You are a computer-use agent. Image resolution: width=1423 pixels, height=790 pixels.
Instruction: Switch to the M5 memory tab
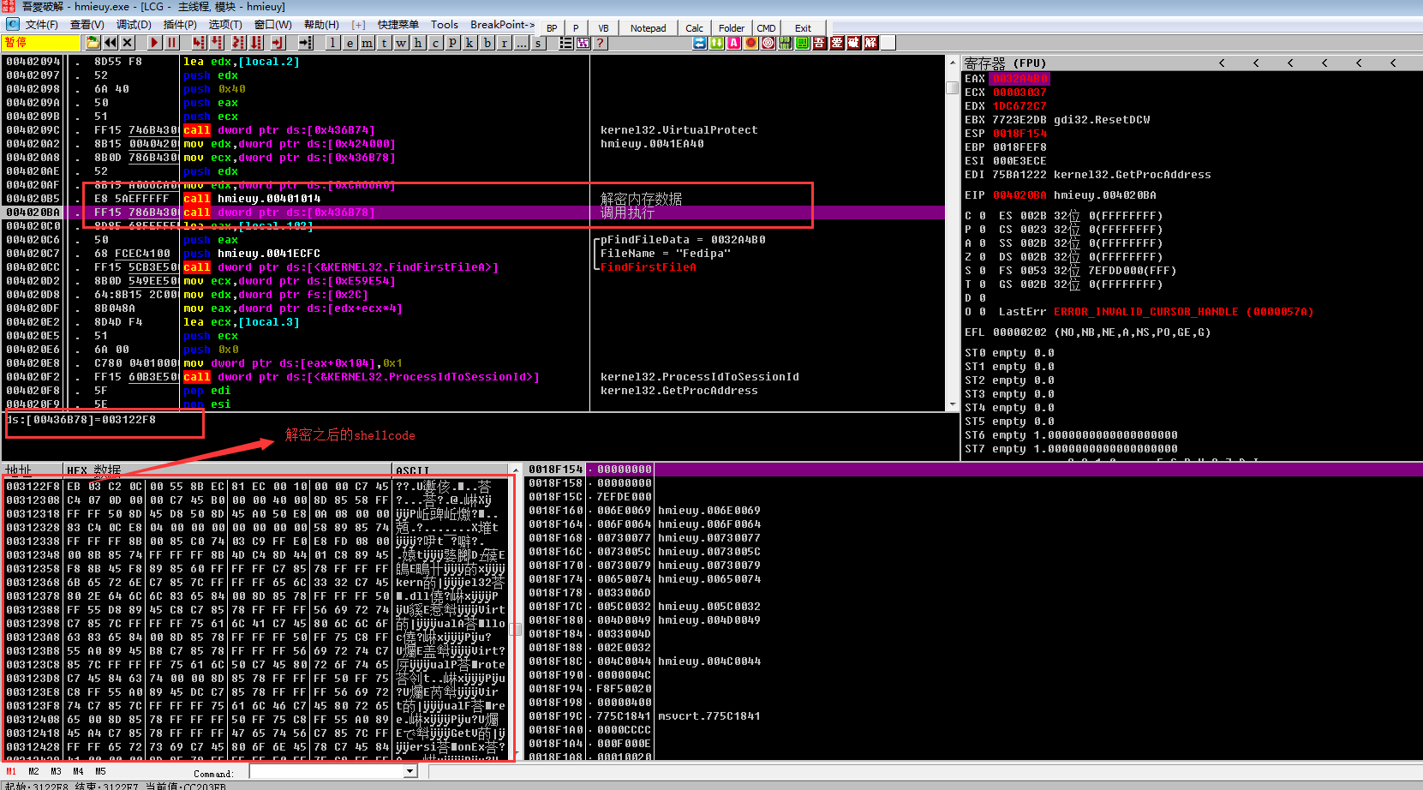click(100, 771)
